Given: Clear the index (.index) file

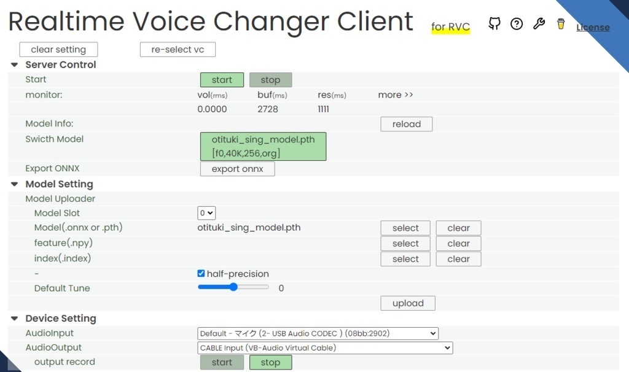Looking at the screenshot, I should [x=458, y=259].
